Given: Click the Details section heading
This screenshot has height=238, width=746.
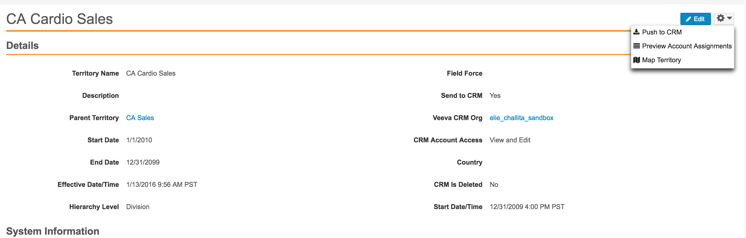Looking at the screenshot, I should pyautogui.click(x=22, y=46).
